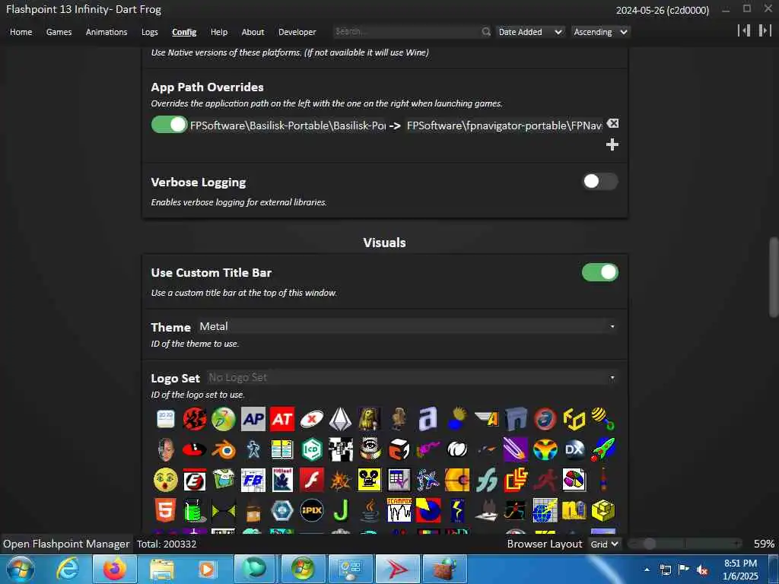Click the SCAMPER graph logo
The width and height of the screenshot is (779, 584).
[x=399, y=510]
